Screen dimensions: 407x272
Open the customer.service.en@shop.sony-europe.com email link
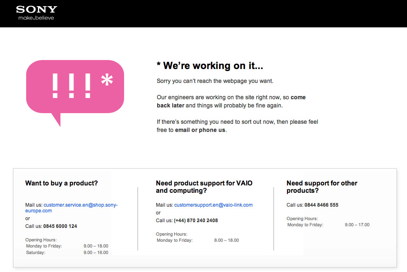pos(80,205)
